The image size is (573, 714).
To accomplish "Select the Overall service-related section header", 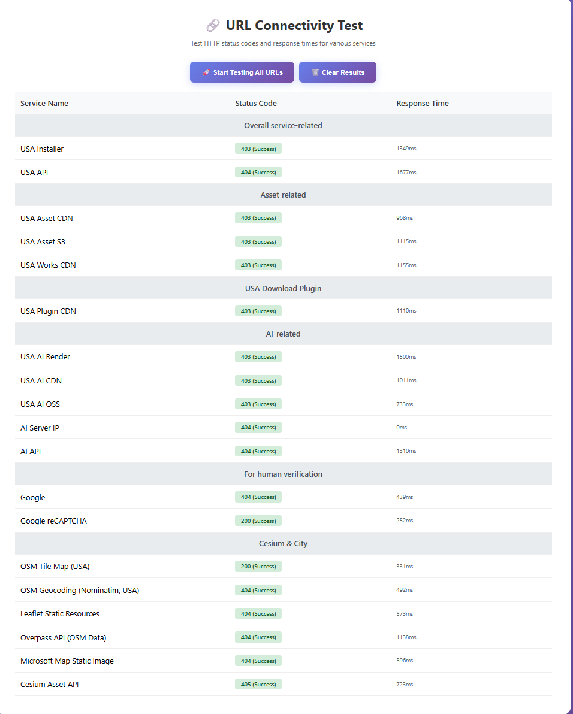I will 283,125.
